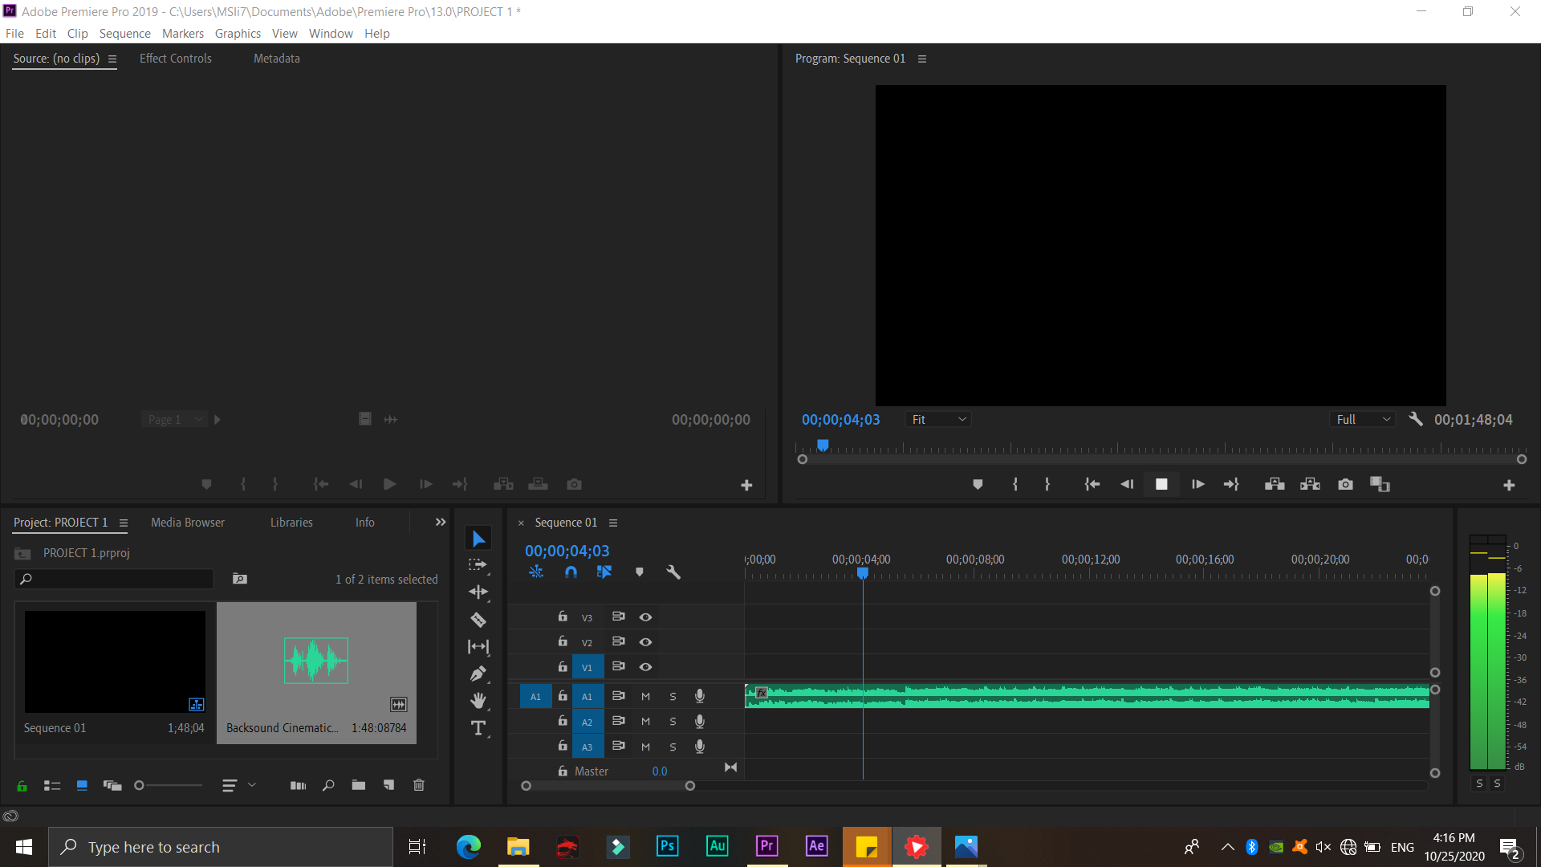Screen dimensions: 1541x867
Task: Collapse Master track expand arrows
Action: [x=730, y=767]
